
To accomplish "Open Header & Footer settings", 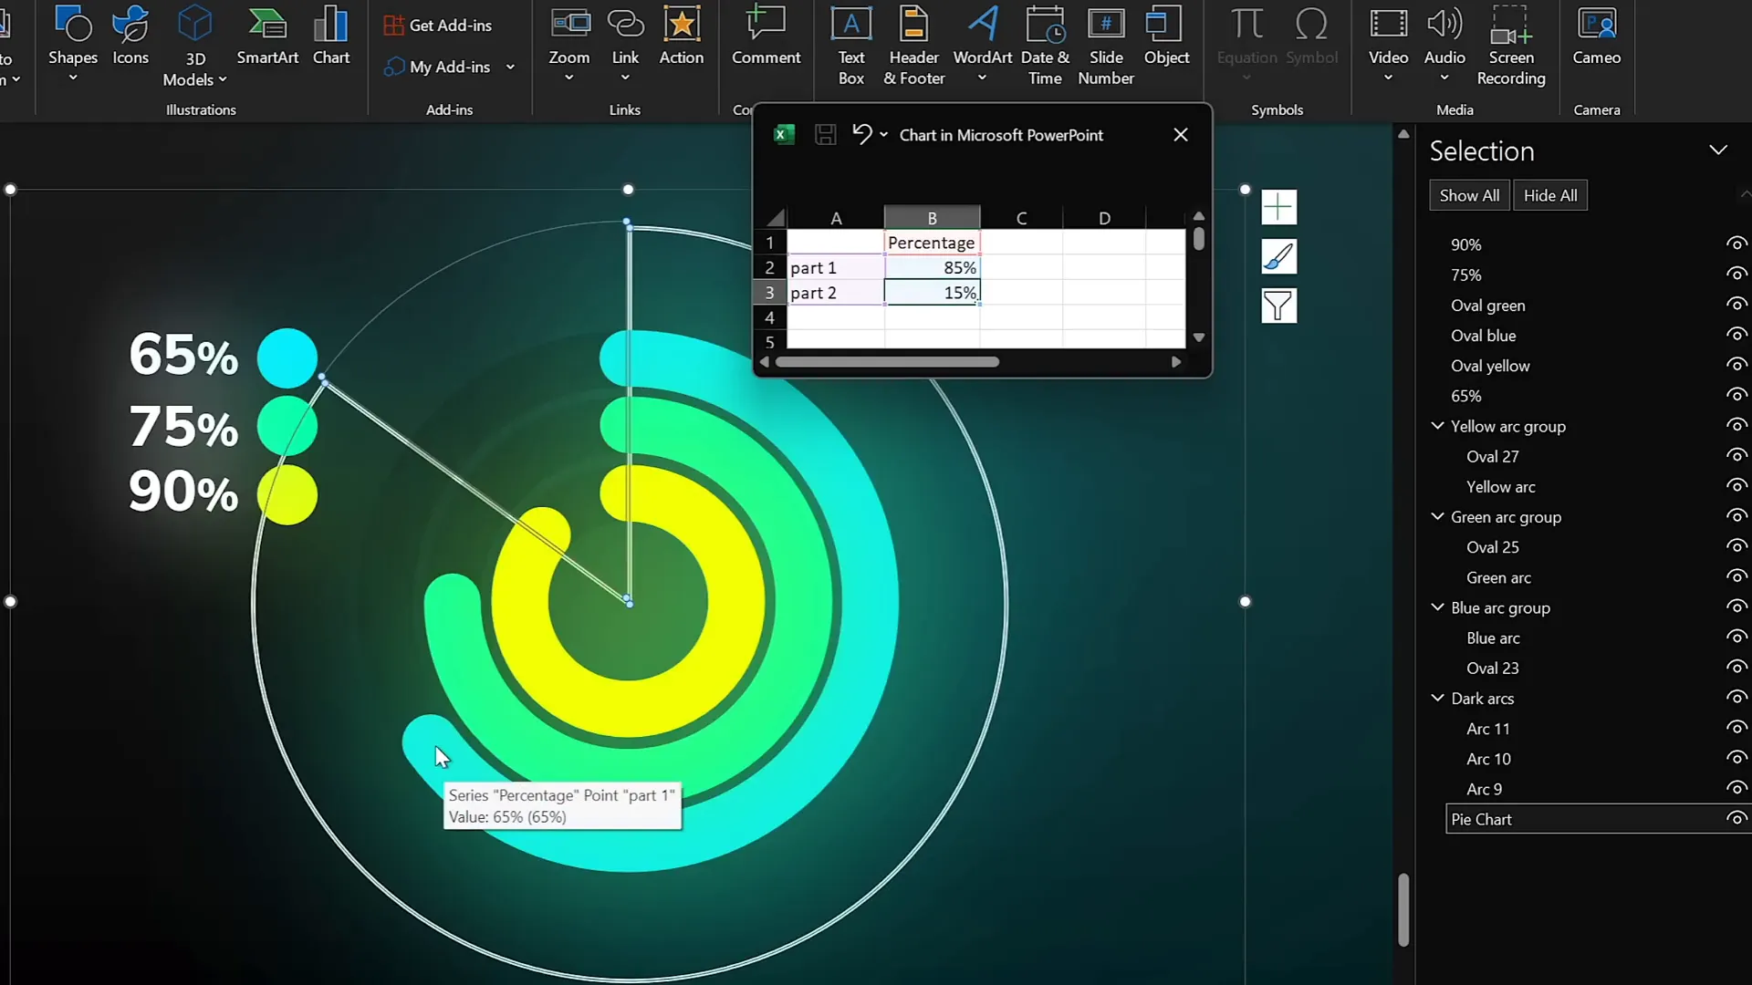I will (x=913, y=46).
